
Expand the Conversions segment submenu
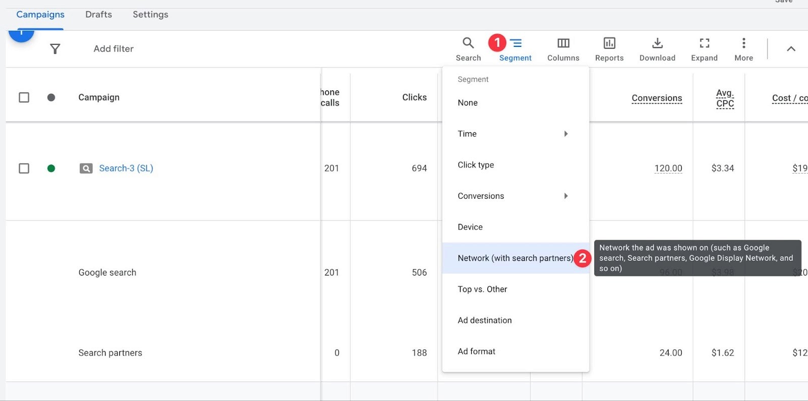point(516,196)
